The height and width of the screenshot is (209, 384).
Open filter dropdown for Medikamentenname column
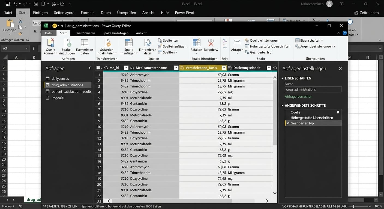click(x=176, y=68)
